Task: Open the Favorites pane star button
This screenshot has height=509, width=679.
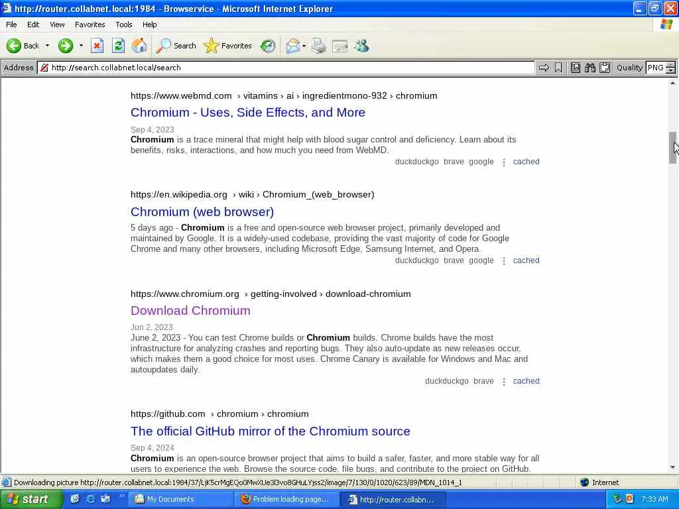Action: pyautogui.click(x=227, y=46)
